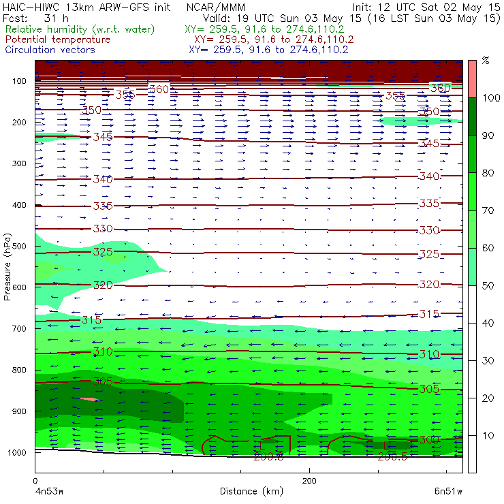Click the 'Distance (km)' axis label
504x504 pixels.
click(x=251, y=491)
